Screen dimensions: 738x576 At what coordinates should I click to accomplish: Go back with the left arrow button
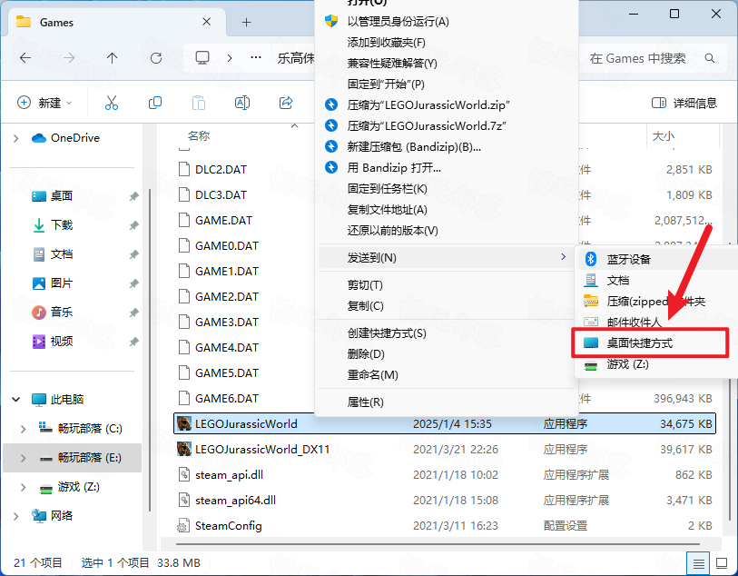[x=25, y=58]
